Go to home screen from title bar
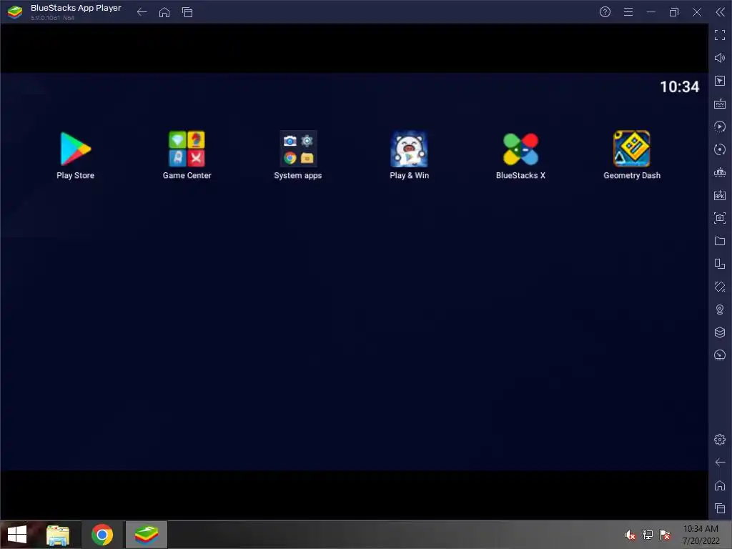This screenshot has width=732, height=549. point(164,12)
